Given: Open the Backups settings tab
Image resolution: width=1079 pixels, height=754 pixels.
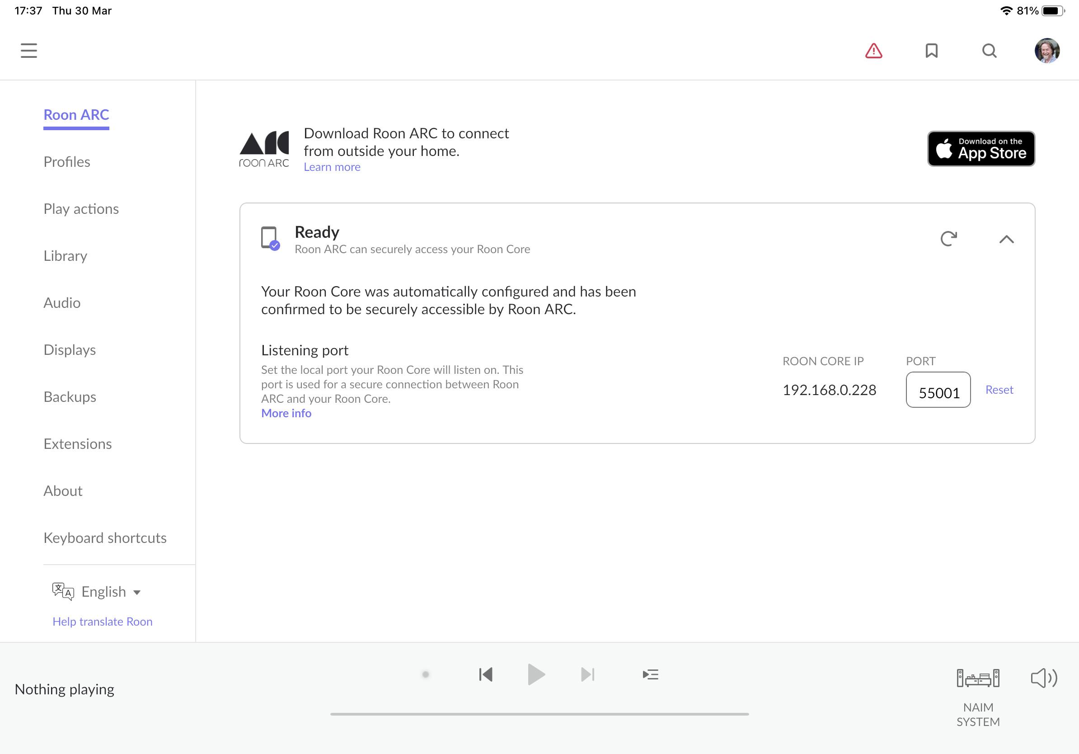Looking at the screenshot, I should (x=70, y=397).
